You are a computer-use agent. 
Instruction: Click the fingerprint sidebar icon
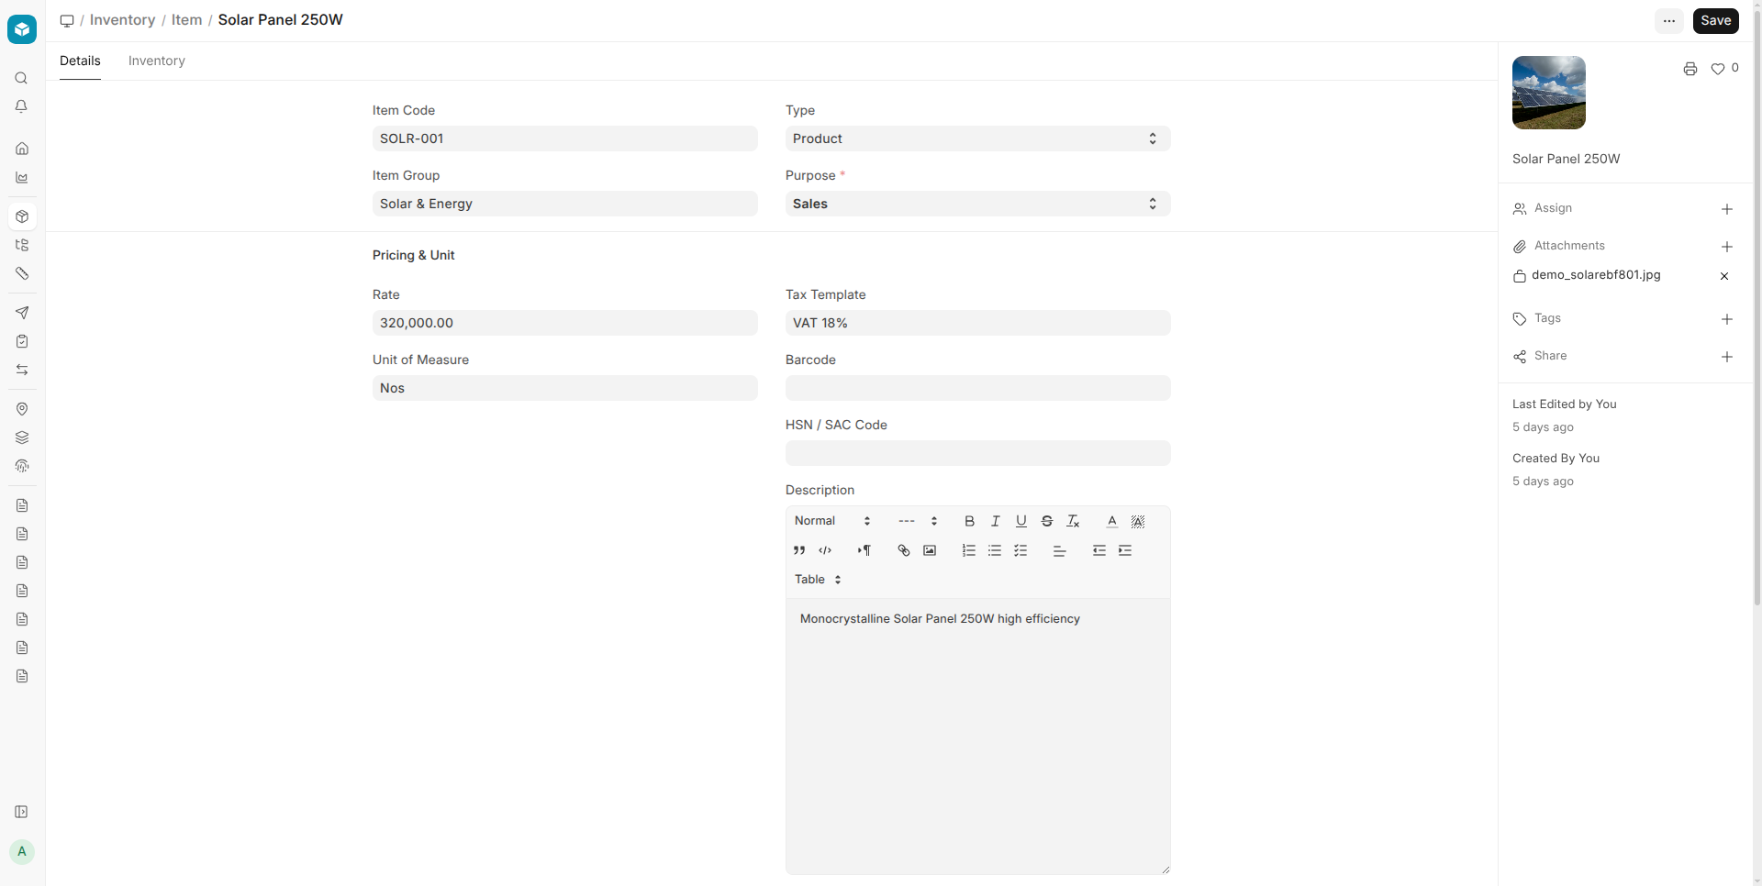click(x=22, y=466)
